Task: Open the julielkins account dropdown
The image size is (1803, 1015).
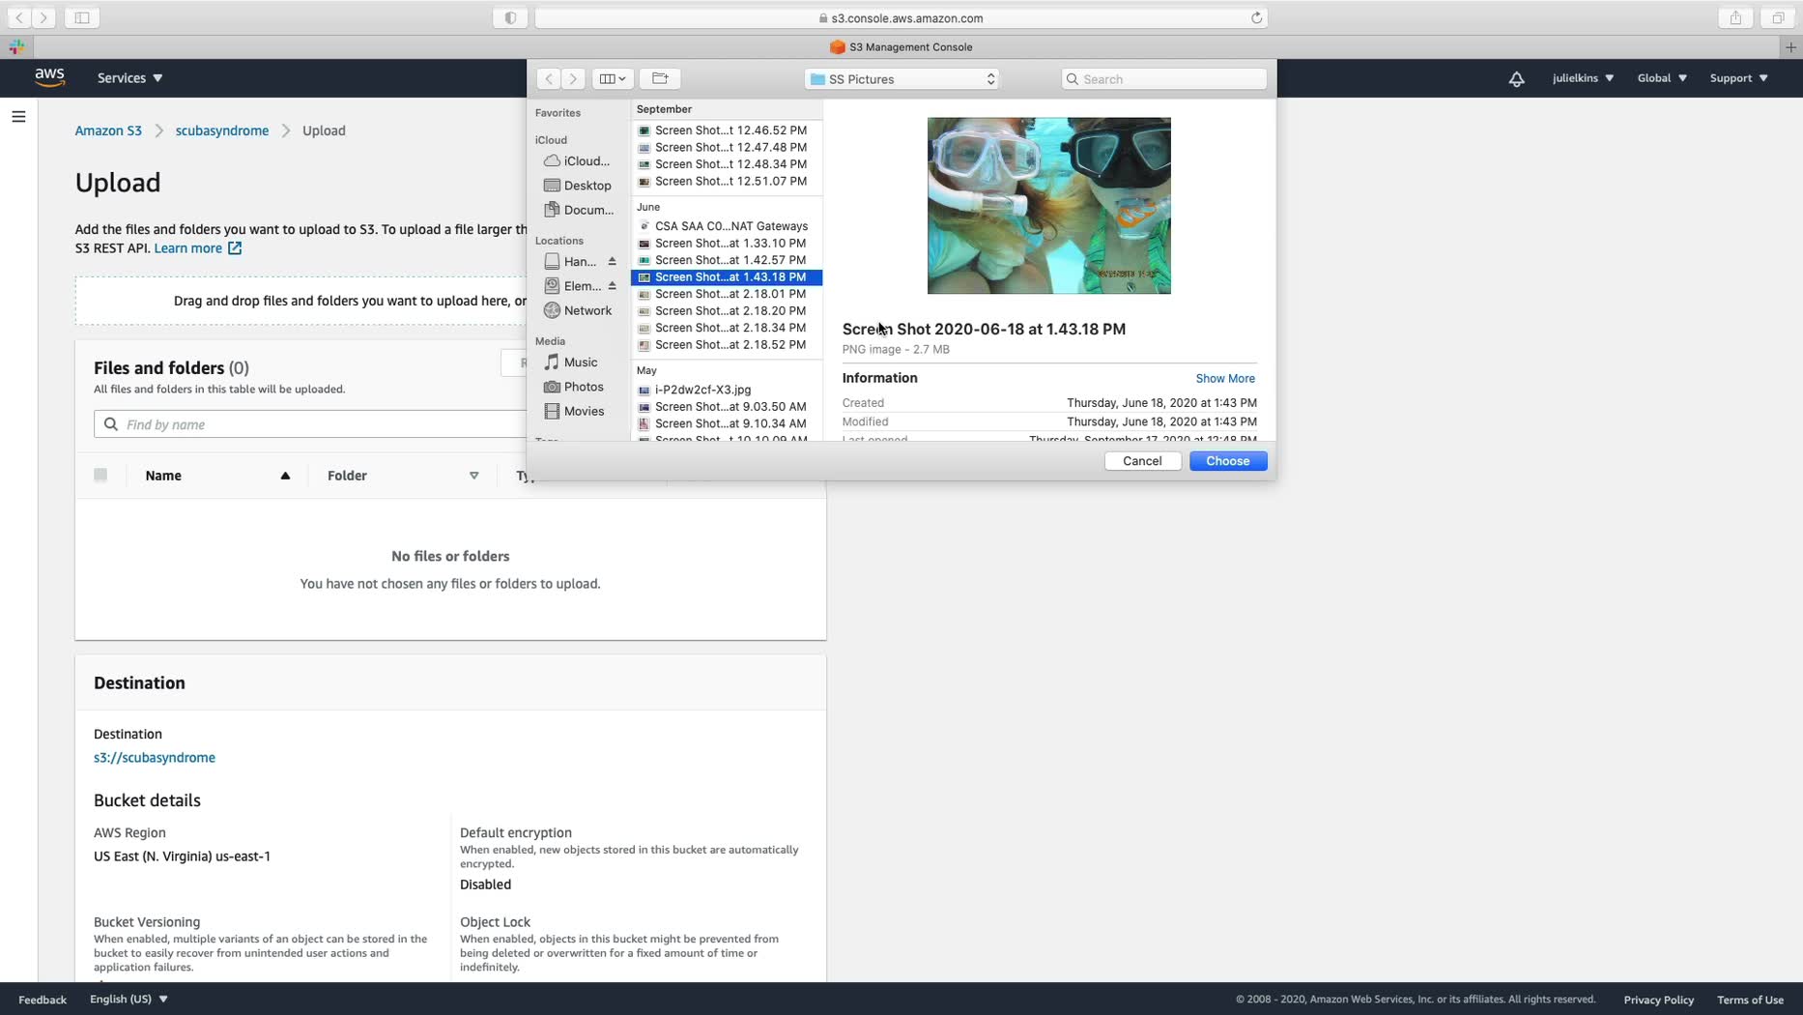Action: pyautogui.click(x=1583, y=78)
